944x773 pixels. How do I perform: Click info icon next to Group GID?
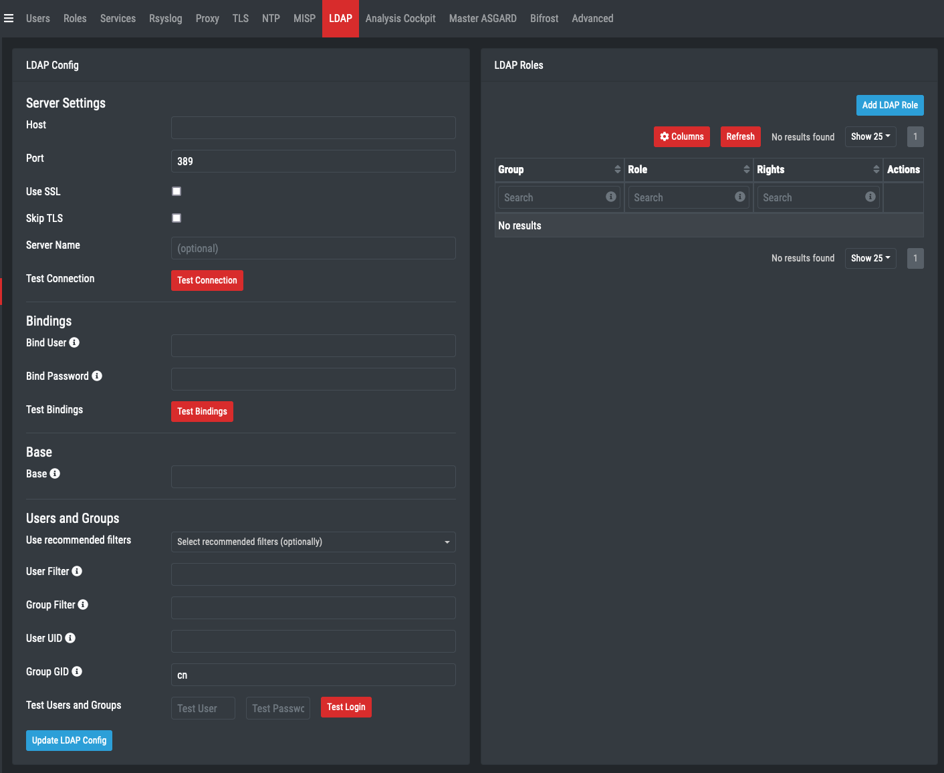77,671
